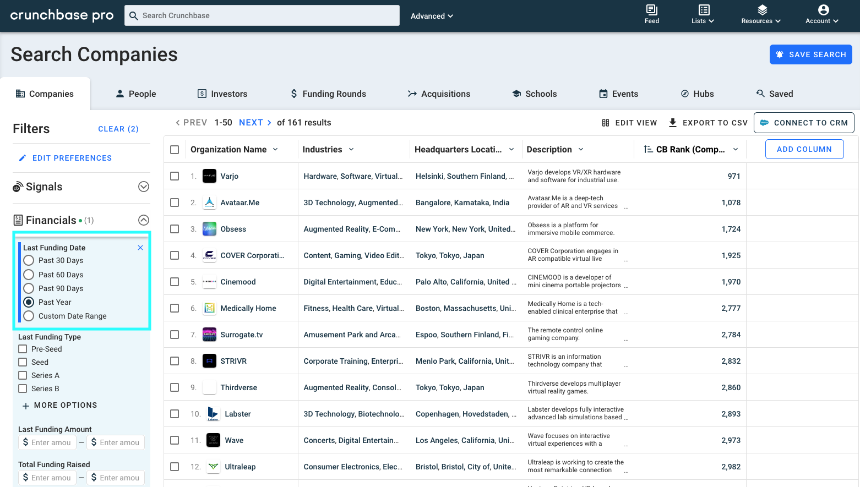Image resolution: width=860 pixels, height=487 pixels.
Task: Select Past Year radio option
Action: click(29, 302)
